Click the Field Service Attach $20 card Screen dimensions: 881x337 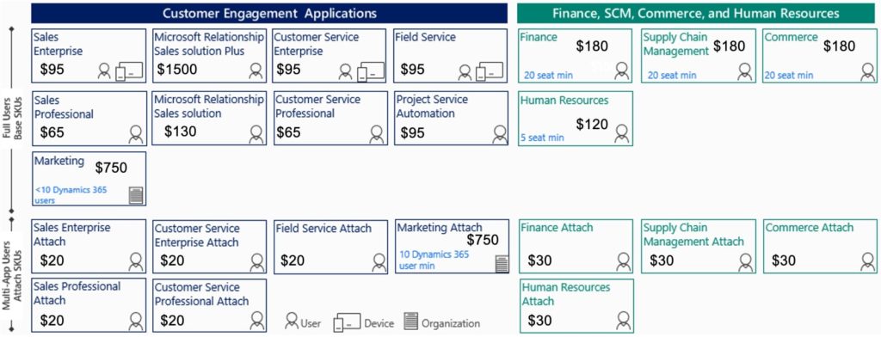pyautogui.click(x=330, y=246)
